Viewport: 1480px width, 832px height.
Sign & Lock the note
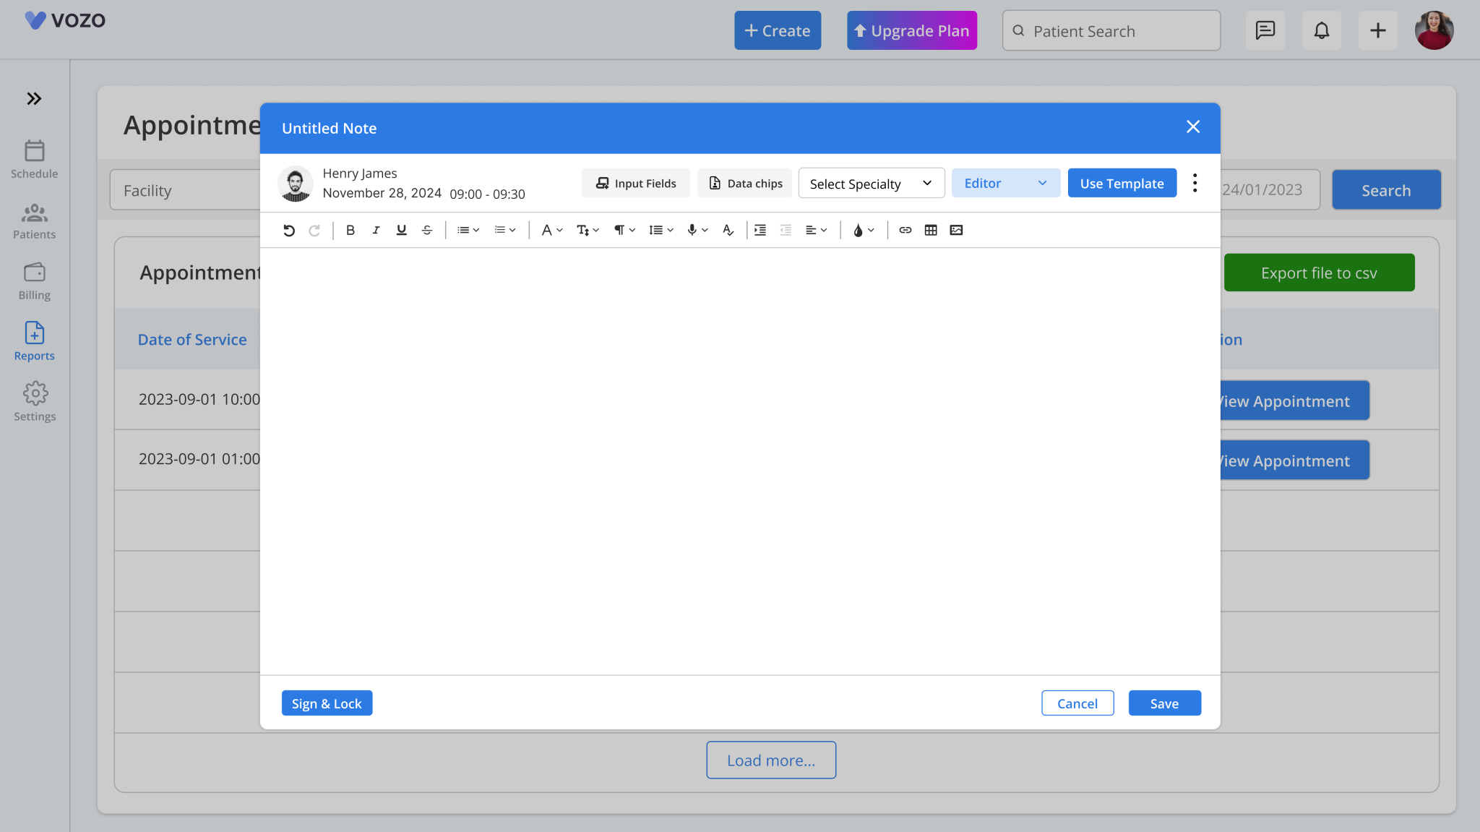tap(327, 703)
